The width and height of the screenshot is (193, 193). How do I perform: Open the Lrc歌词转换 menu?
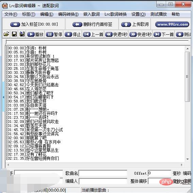(115, 14)
